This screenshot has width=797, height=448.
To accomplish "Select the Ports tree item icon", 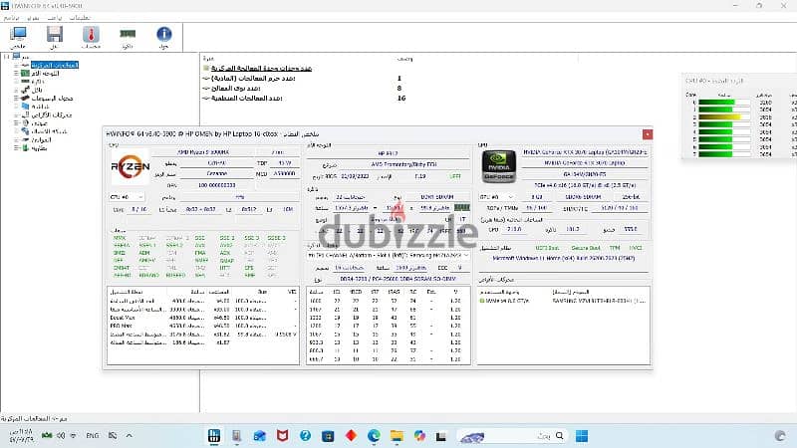I will 25,139.
